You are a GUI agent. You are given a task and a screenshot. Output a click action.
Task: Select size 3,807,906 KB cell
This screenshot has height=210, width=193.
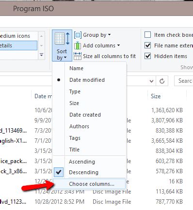tap(167, 120)
